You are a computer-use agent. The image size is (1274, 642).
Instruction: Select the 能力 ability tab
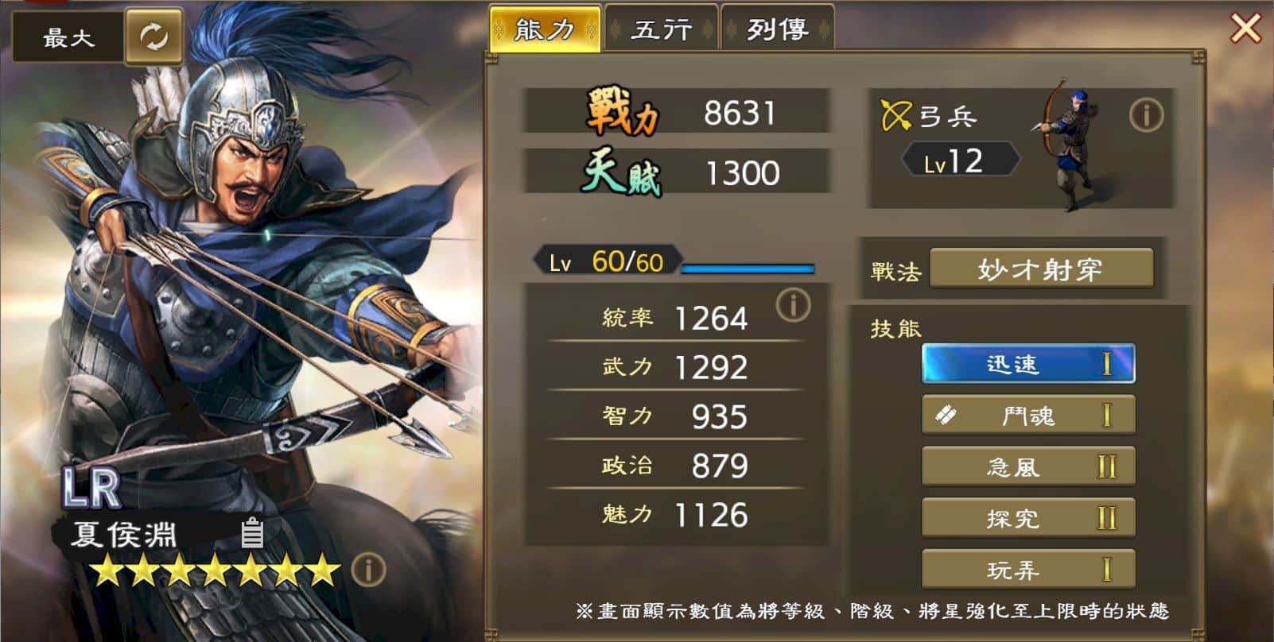tap(546, 30)
